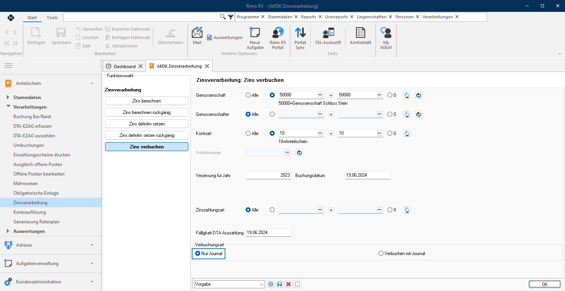565x291 pixels.
Task: Click the hand-pointer icon in the Kontoart row
Action: [x=406, y=133]
